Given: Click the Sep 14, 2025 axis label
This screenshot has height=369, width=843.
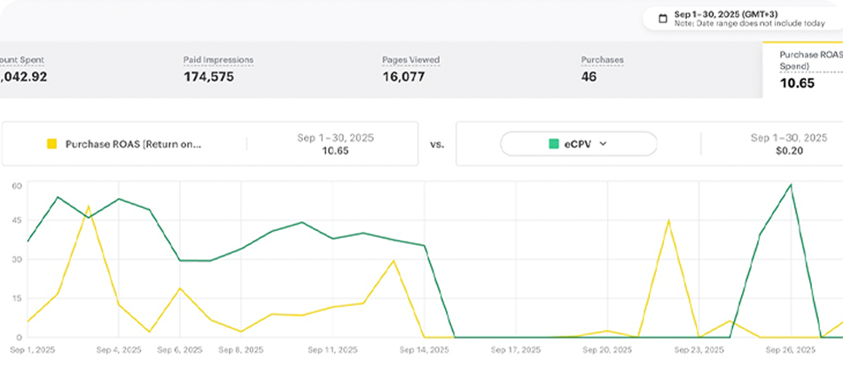Looking at the screenshot, I should coord(425,350).
